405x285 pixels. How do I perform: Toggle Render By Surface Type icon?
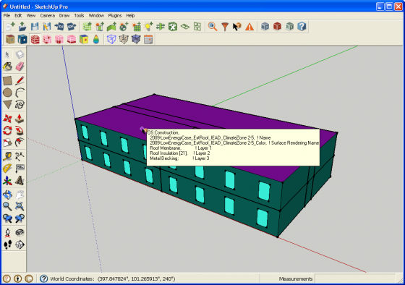coord(10,39)
